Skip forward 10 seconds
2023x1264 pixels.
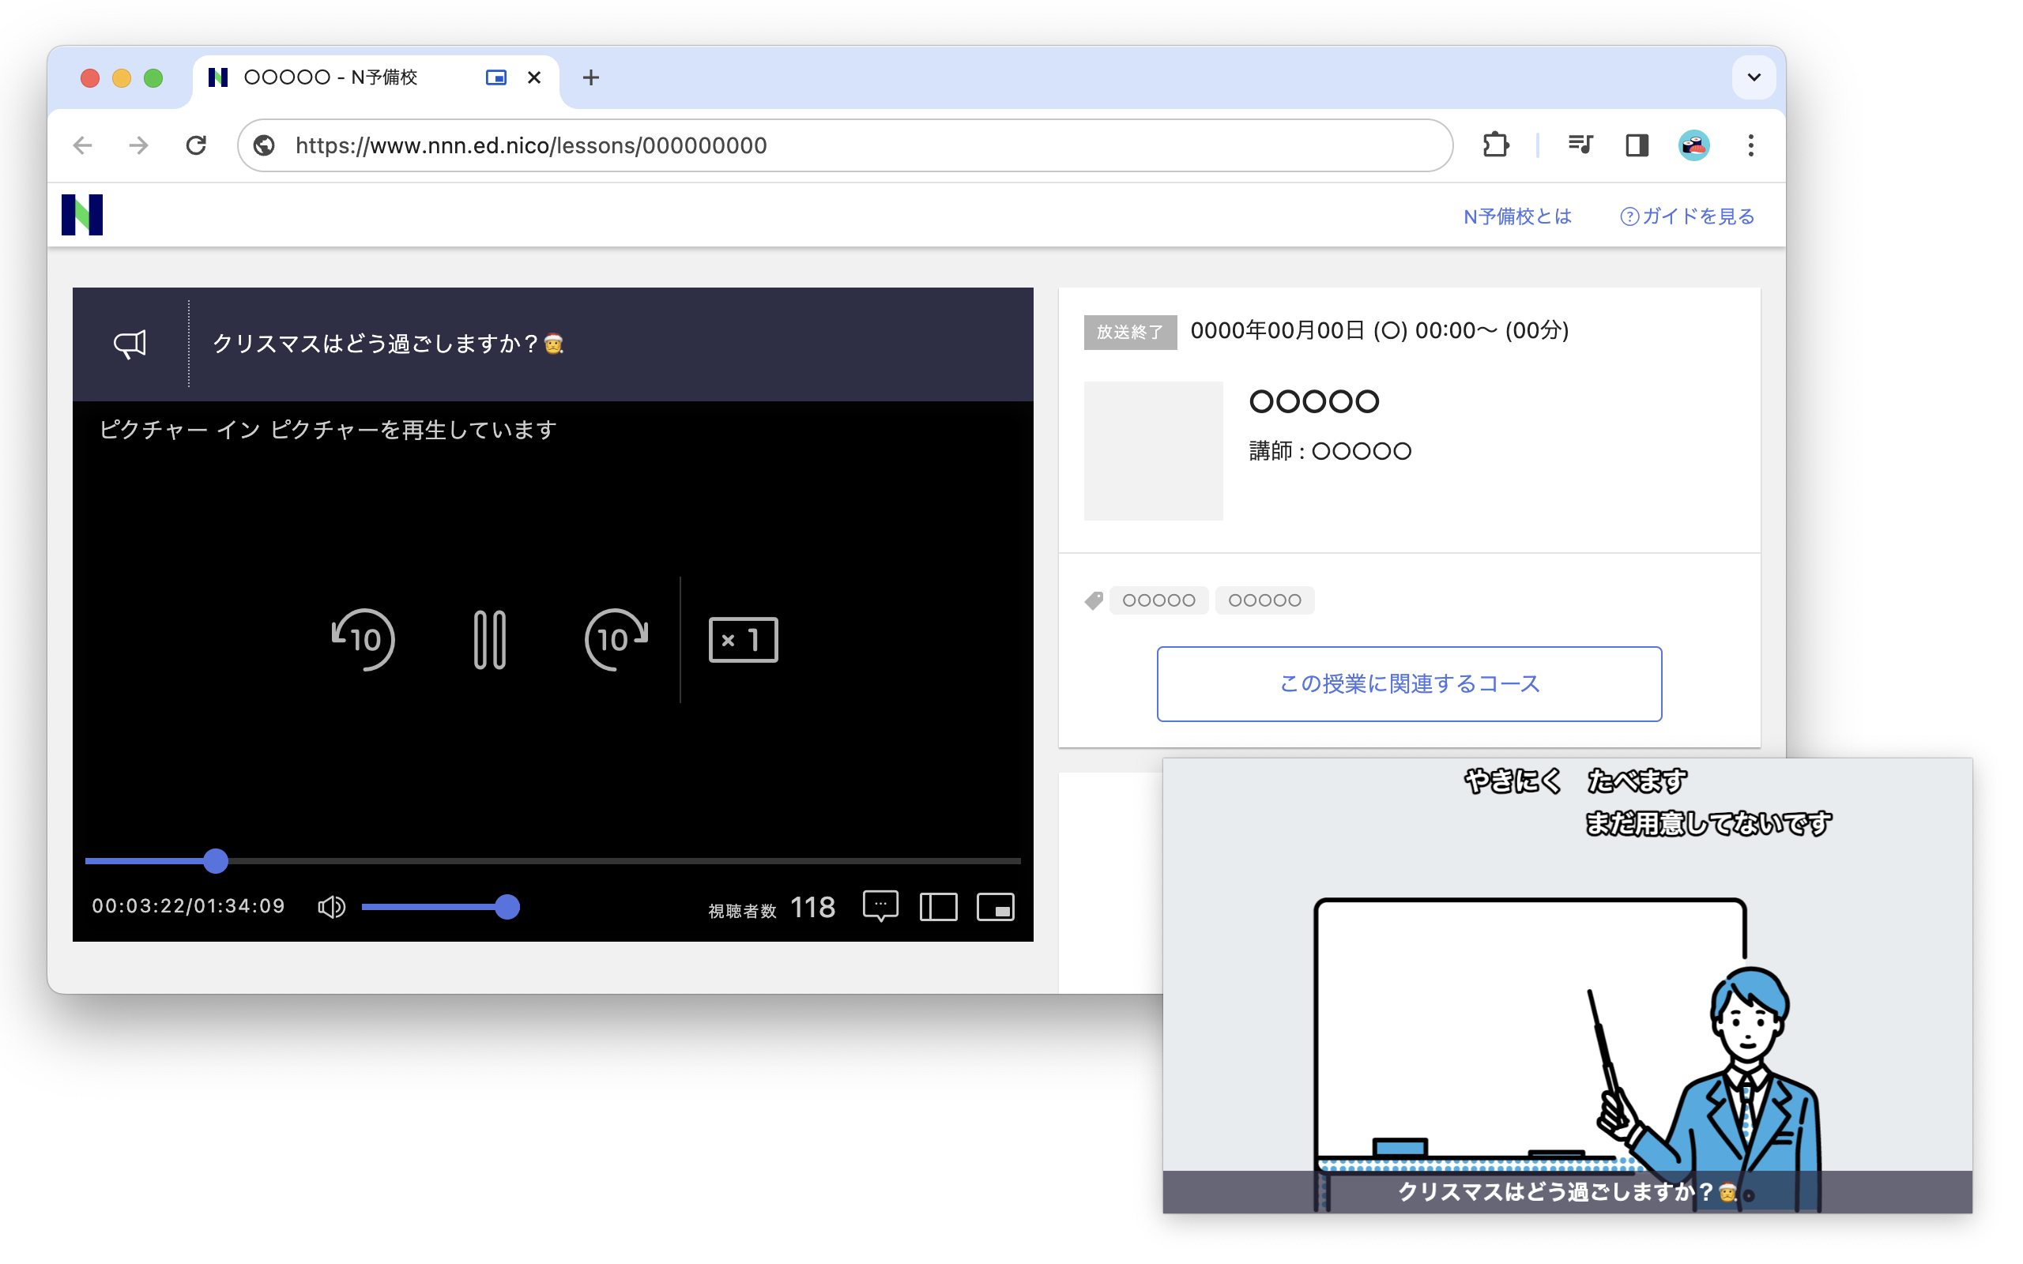coord(616,640)
